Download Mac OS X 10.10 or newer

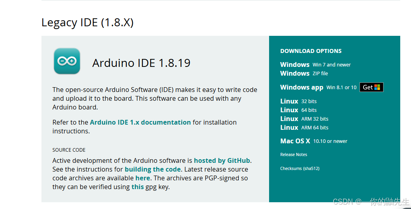[314, 141]
